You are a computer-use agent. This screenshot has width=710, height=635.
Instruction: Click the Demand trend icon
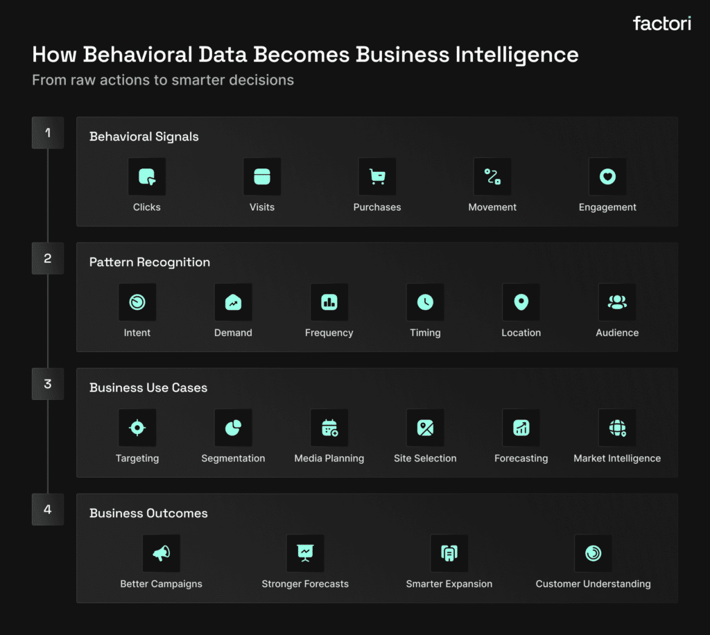(233, 302)
